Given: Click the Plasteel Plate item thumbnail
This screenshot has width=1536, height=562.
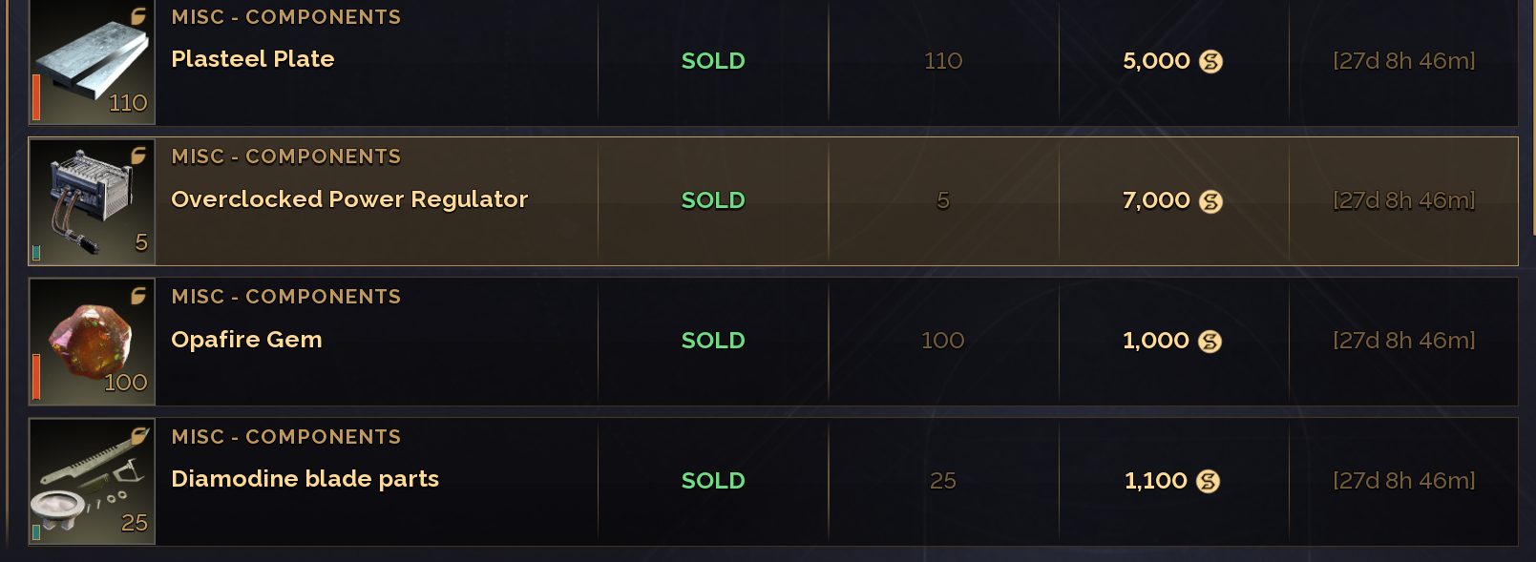Looking at the screenshot, I should pyautogui.click(x=92, y=63).
